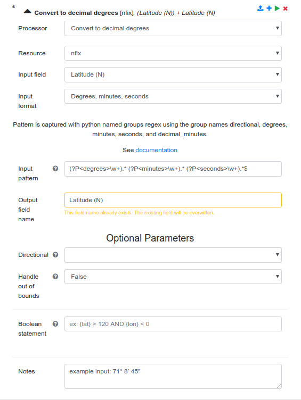This screenshot has width=301, height=400.
Task: Open the Processor dropdown
Action: coord(173,28)
